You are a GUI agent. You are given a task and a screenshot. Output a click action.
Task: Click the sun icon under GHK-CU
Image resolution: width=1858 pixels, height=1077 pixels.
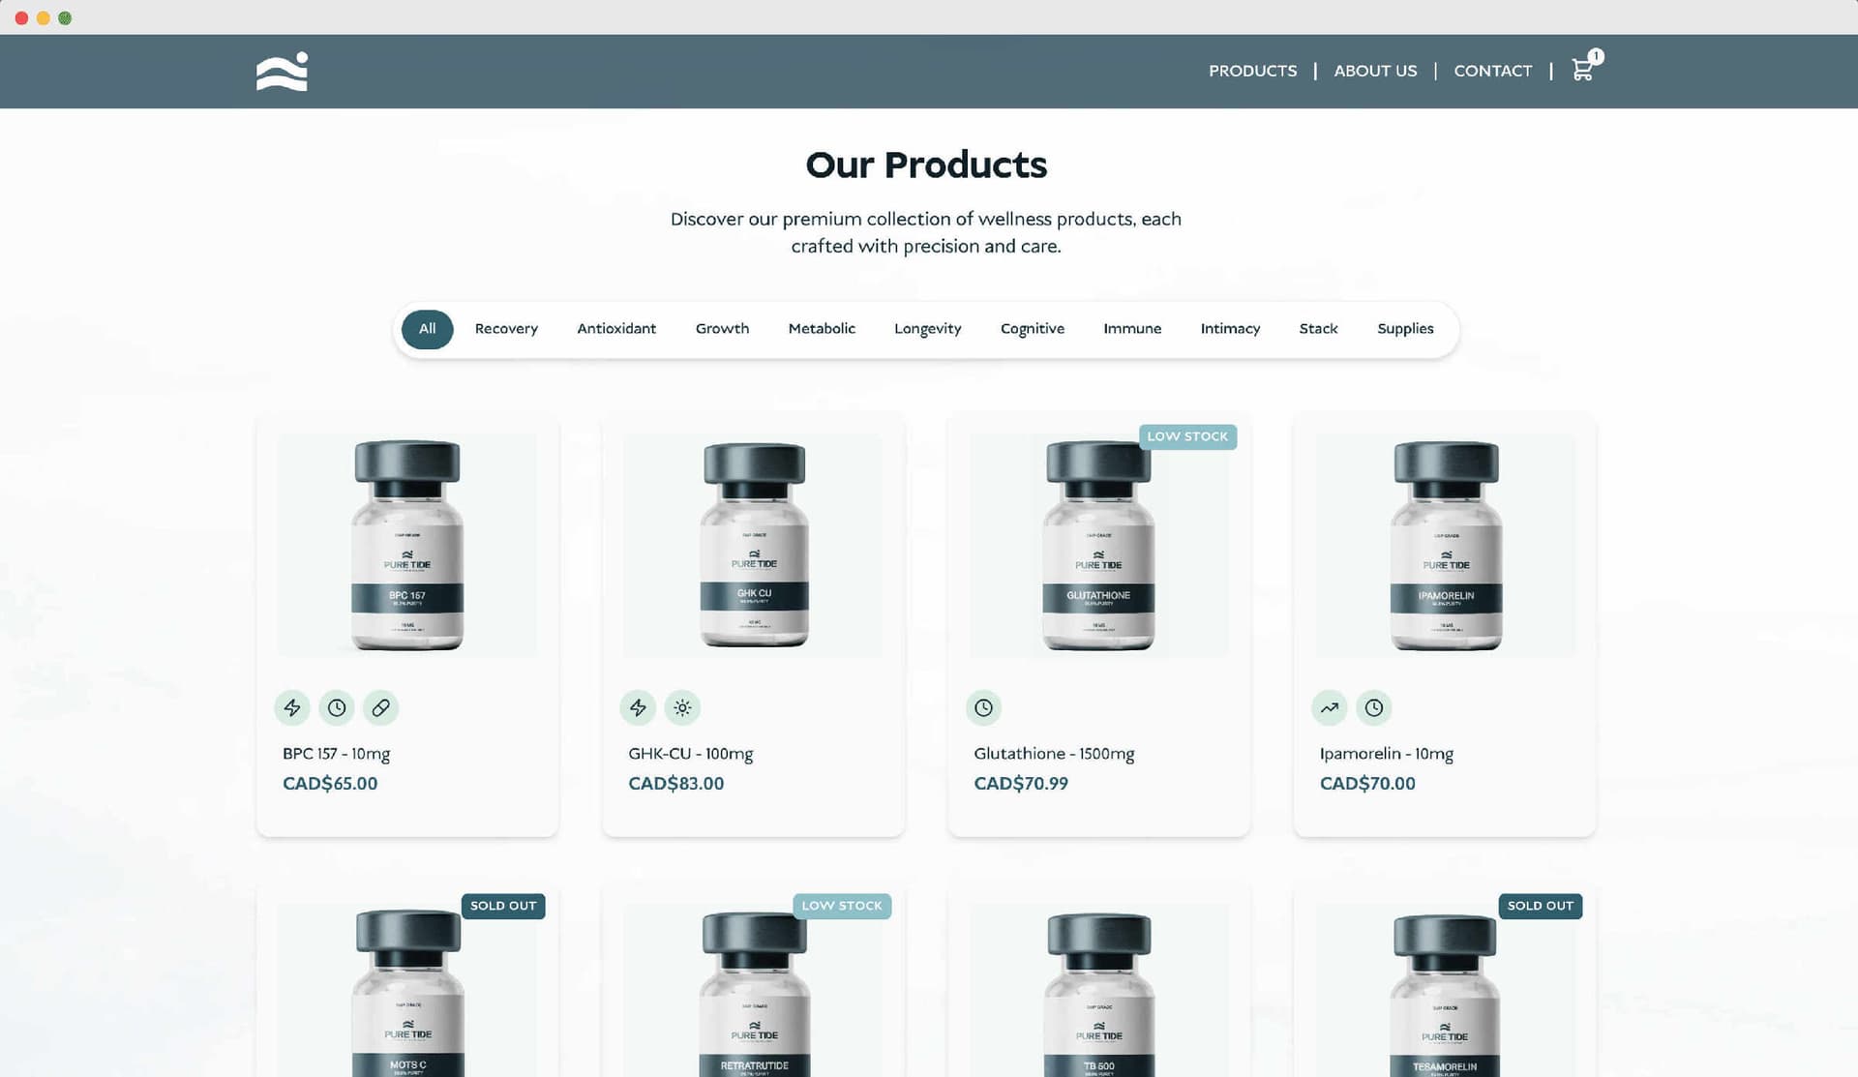(x=682, y=707)
